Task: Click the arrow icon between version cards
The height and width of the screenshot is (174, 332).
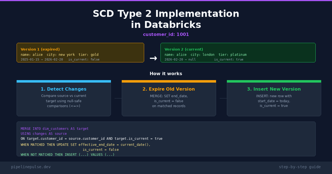Action: coord(153,58)
